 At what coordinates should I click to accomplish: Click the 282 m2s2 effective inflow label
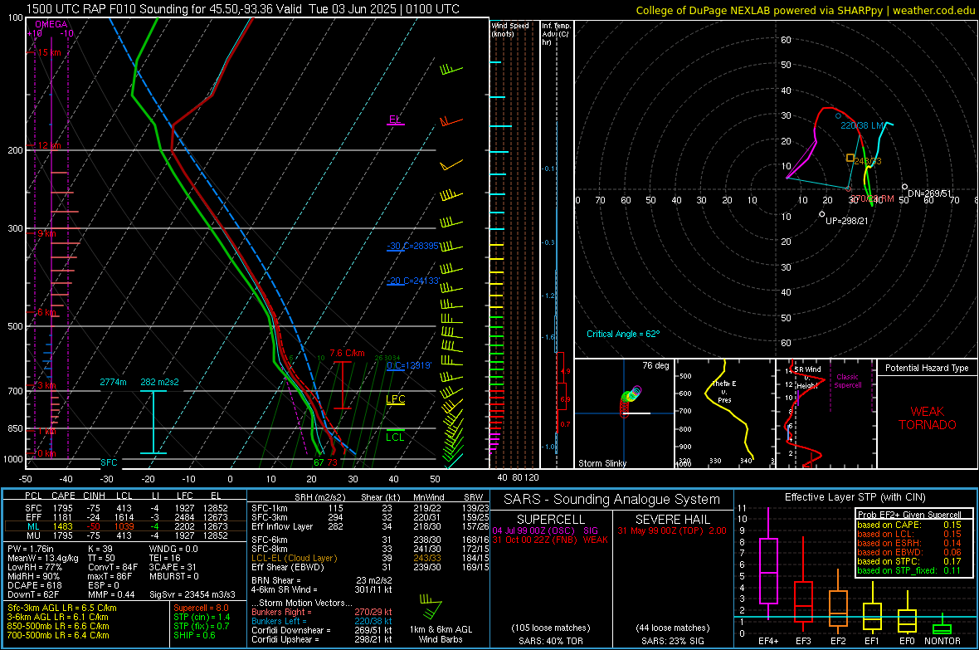point(159,382)
